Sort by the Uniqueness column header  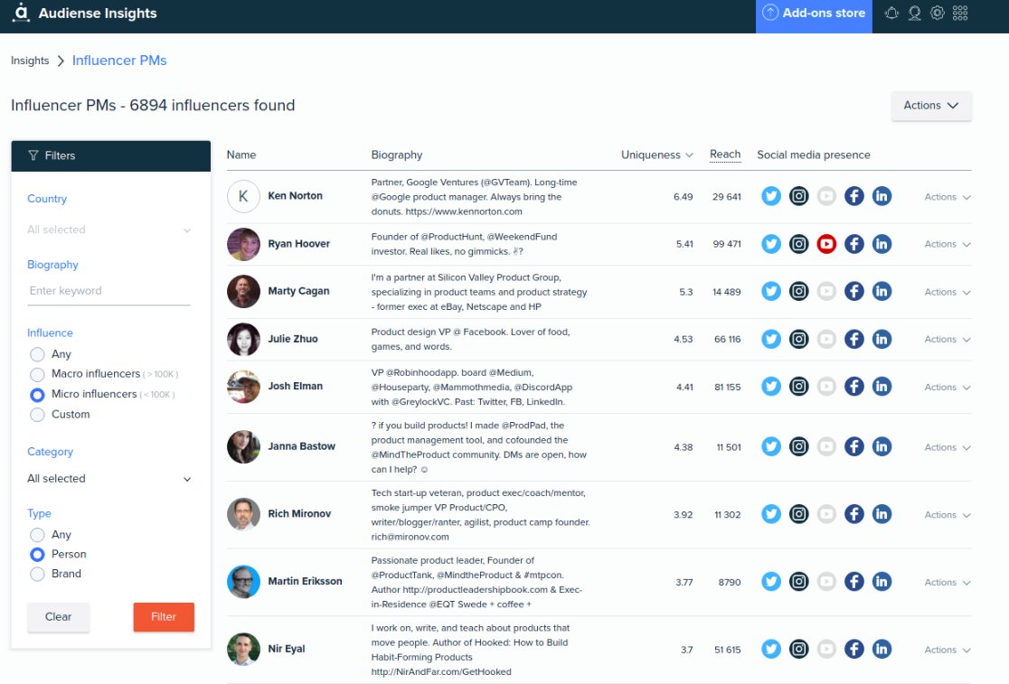point(656,155)
